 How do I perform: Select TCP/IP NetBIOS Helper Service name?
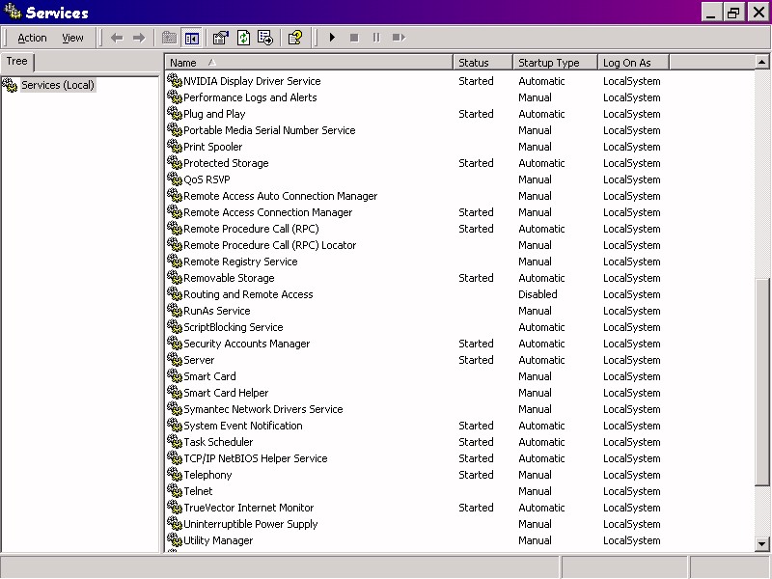(x=255, y=458)
